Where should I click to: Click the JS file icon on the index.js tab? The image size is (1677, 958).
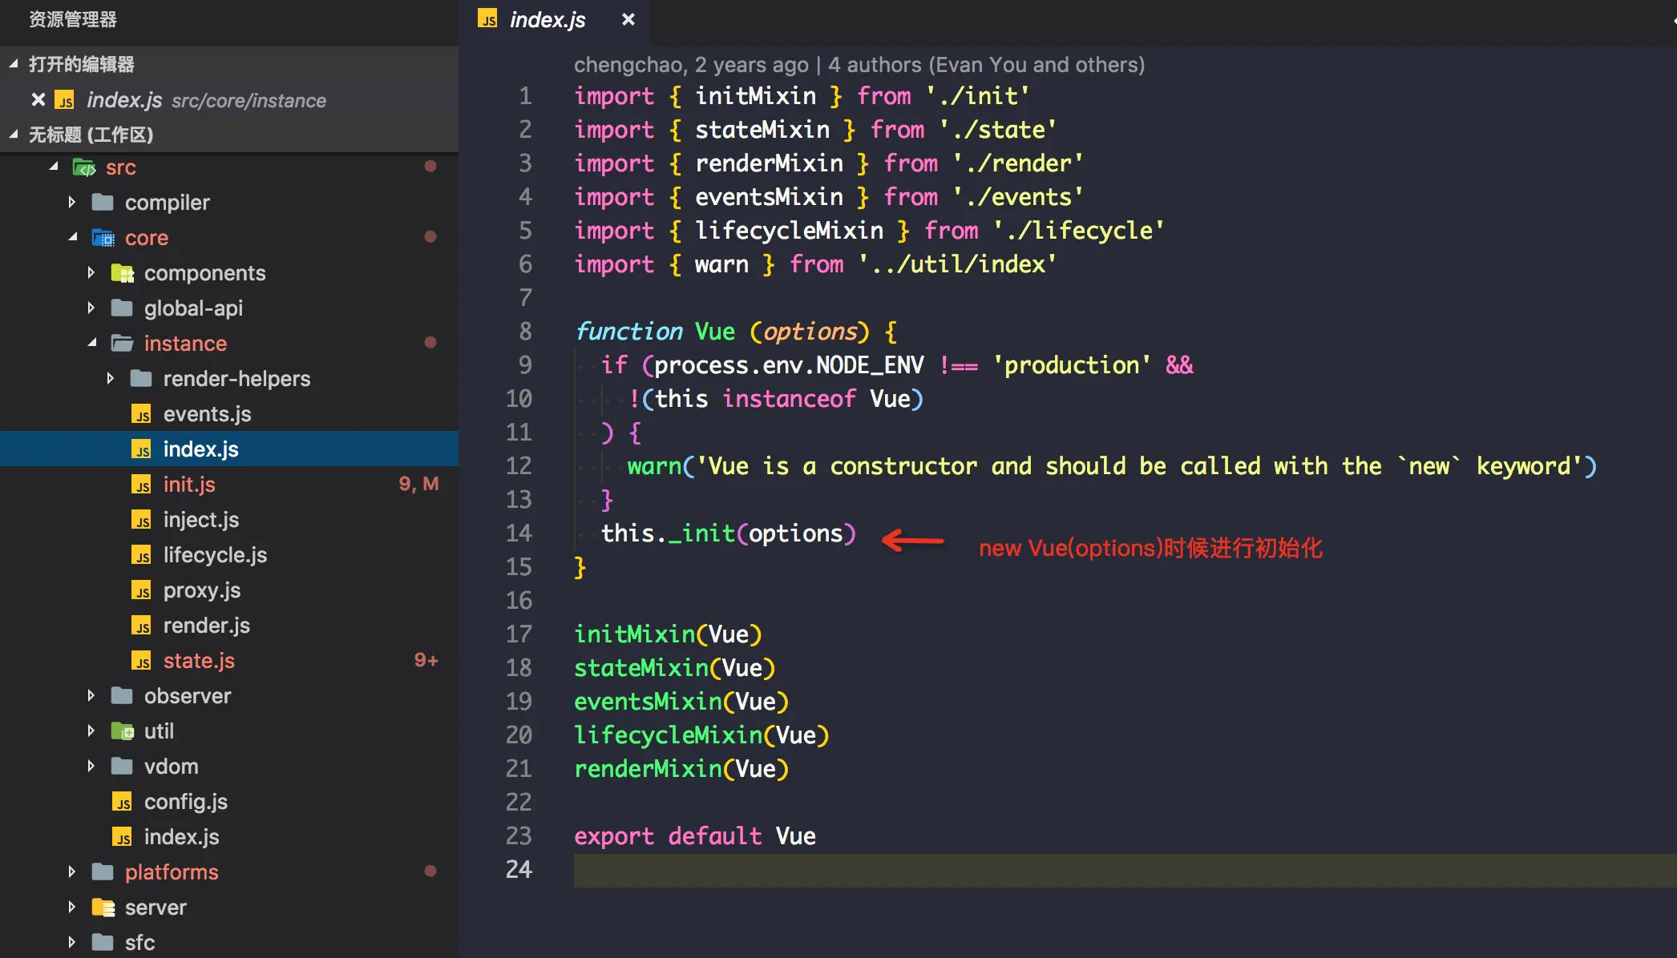point(488,20)
